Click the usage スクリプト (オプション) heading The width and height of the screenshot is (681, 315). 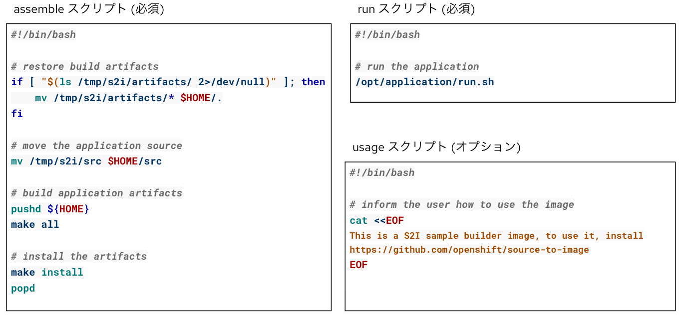[x=436, y=147]
